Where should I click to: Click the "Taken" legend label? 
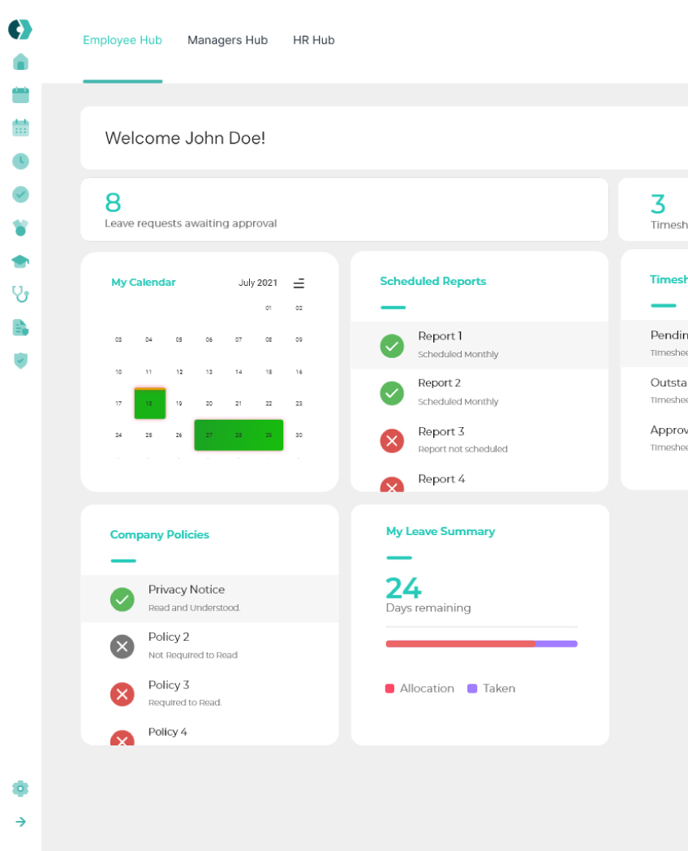(x=499, y=689)
